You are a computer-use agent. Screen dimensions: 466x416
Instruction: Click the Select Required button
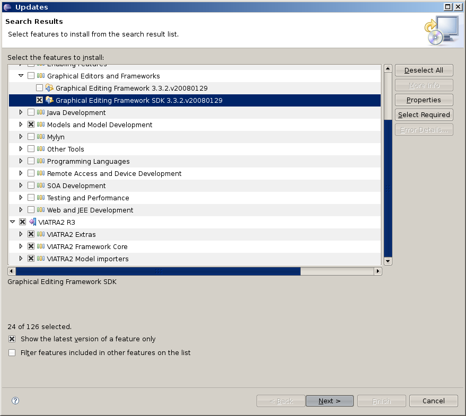tap(424, 115)
